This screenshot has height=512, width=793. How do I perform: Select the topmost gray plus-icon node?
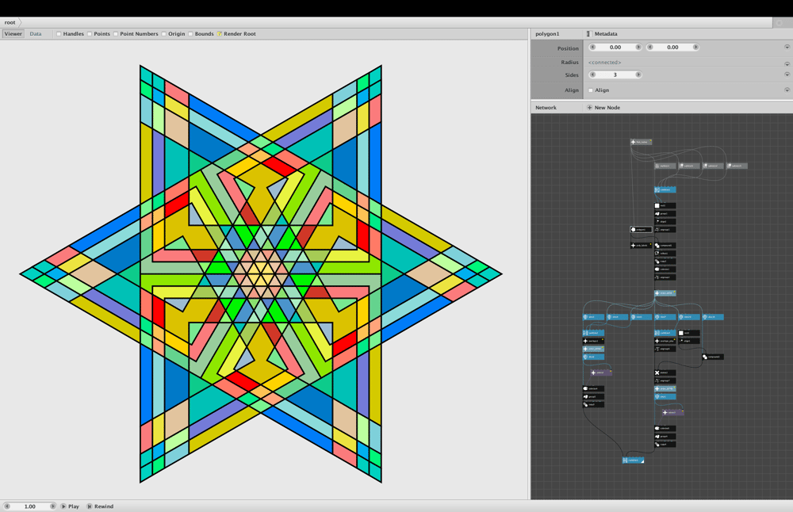pyautogui.click(x=641, y=142)
